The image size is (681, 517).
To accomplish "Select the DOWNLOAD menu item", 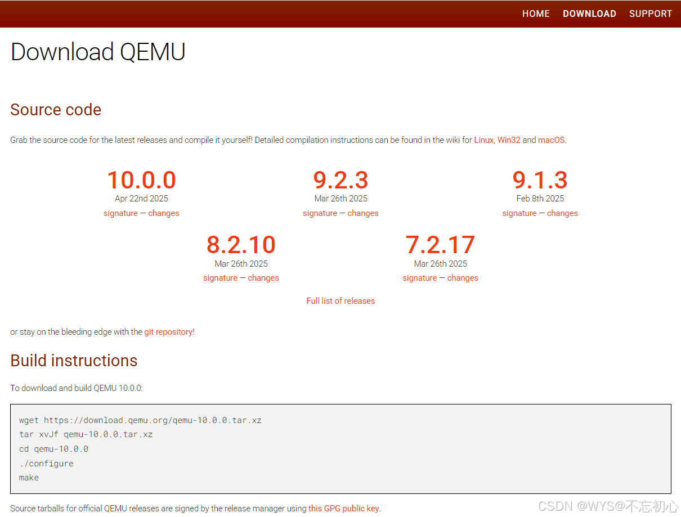I will [x=589, y=14].
